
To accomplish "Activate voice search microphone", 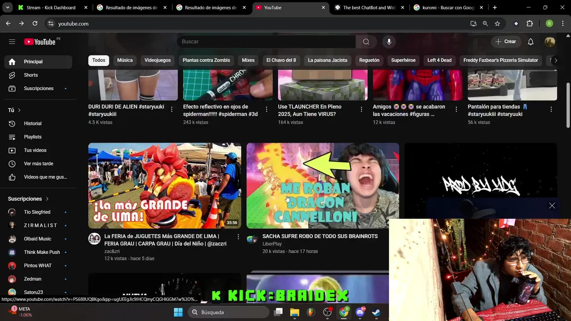I will click(389, 41).
